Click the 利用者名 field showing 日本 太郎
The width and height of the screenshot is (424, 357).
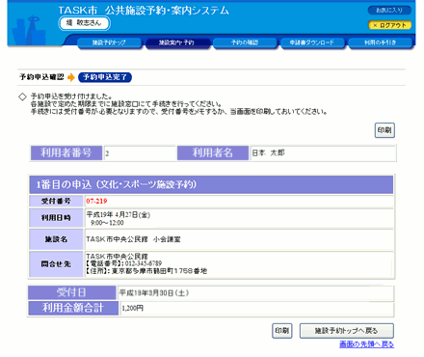point(323,153)
